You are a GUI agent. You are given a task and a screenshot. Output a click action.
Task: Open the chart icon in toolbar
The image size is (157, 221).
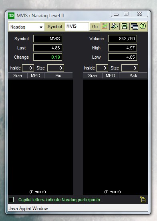point(105,26)
